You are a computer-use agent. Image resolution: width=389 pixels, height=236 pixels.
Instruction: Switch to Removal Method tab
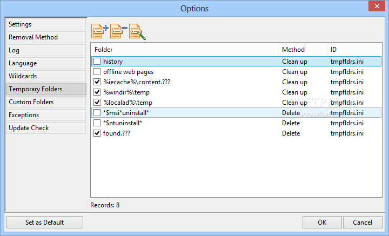point(45,37)
